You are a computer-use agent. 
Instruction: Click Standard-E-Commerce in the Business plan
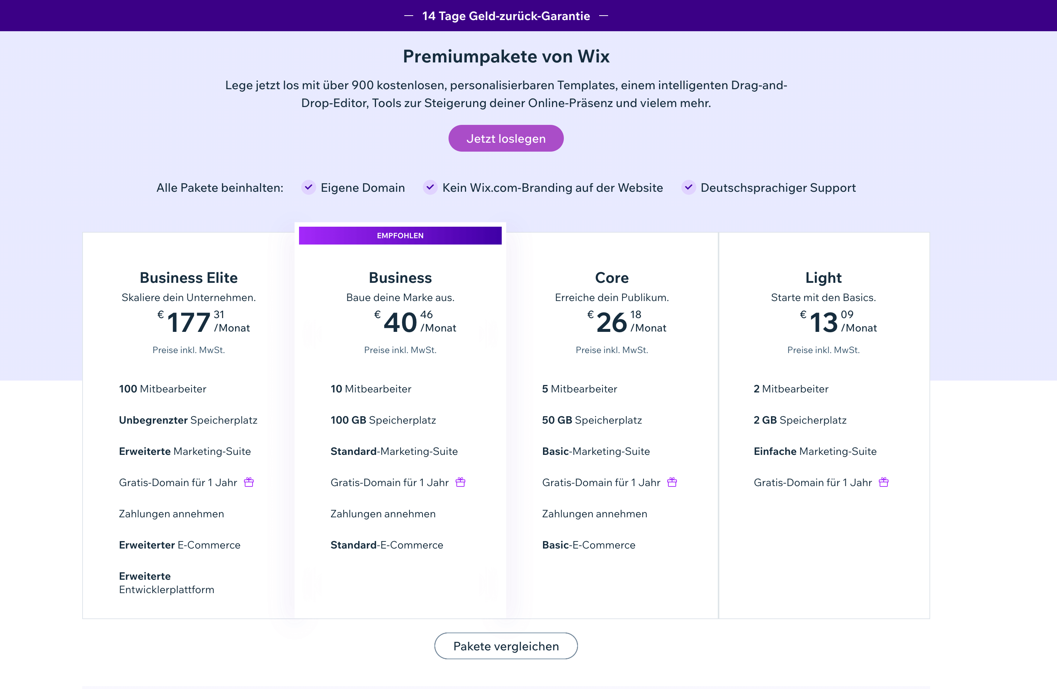pyautogui.click(x=386, y=545)
